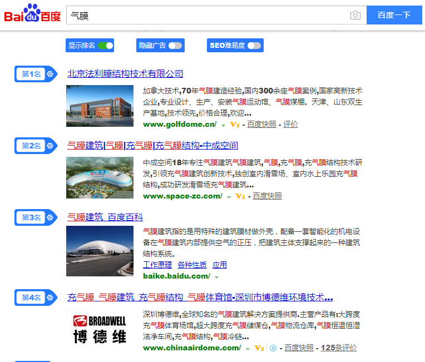The height and width of the screenshot is (362, 425).
Task: Open 北京法利膜结构技术有限公司 result title
Action: (125, 74)
